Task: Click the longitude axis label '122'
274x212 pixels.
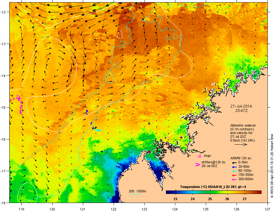Action: [x=114, y=209]
